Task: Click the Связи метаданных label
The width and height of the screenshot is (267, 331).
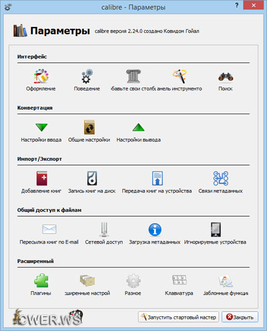Action: pos(221,191)
